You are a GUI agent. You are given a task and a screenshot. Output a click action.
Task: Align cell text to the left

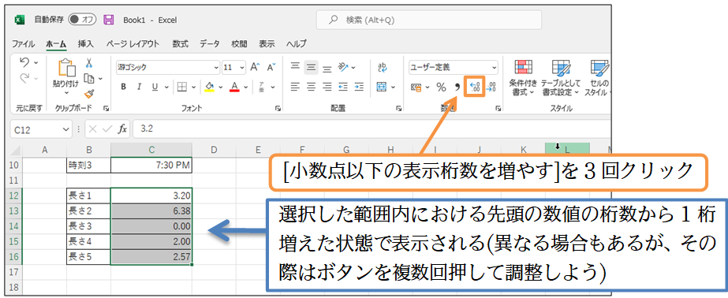pyautogui.click(x=295, y=87)
